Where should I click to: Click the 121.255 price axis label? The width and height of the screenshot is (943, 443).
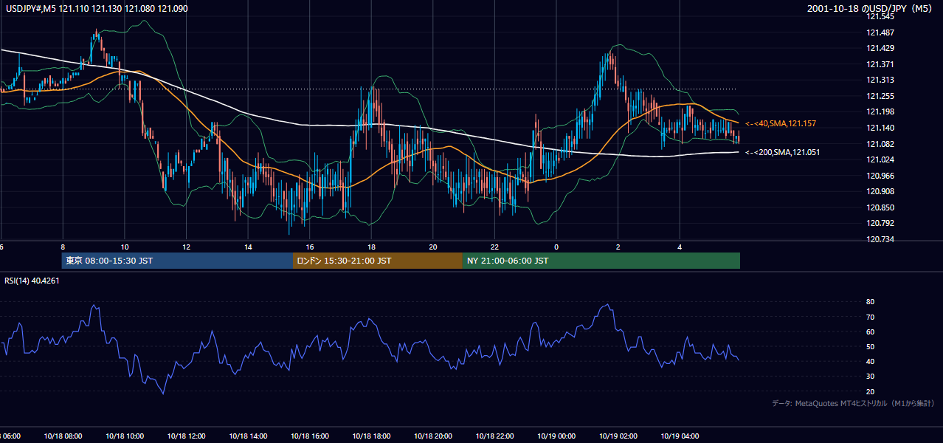[881, 96]
